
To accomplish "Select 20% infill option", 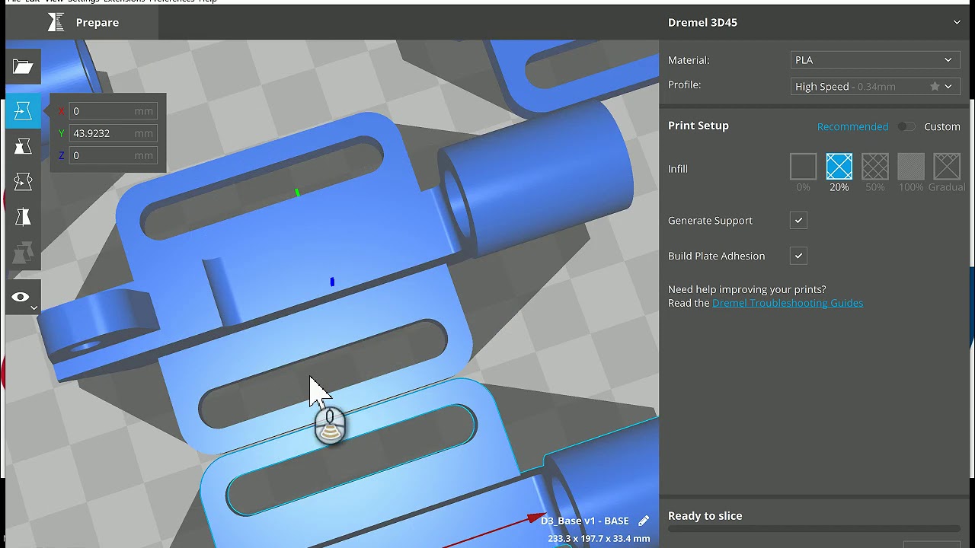I will tap(839, 167).
